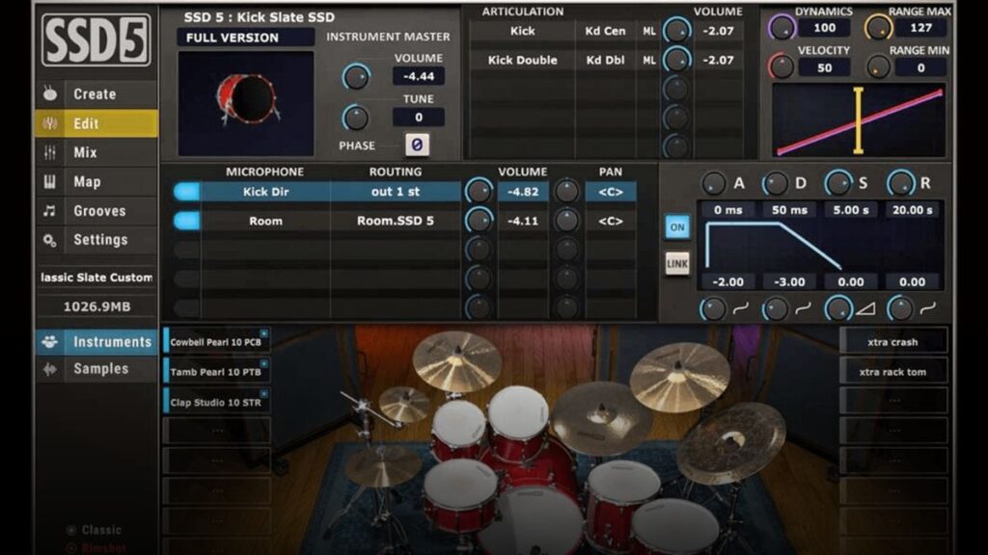Click the Room volume value -4.11
This screenshot has width=988, height=555.
coord(522,221)
